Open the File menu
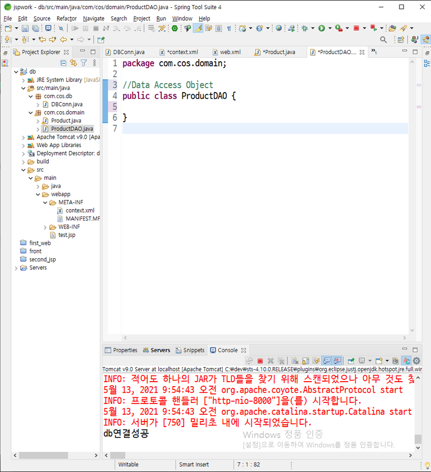 7,19
